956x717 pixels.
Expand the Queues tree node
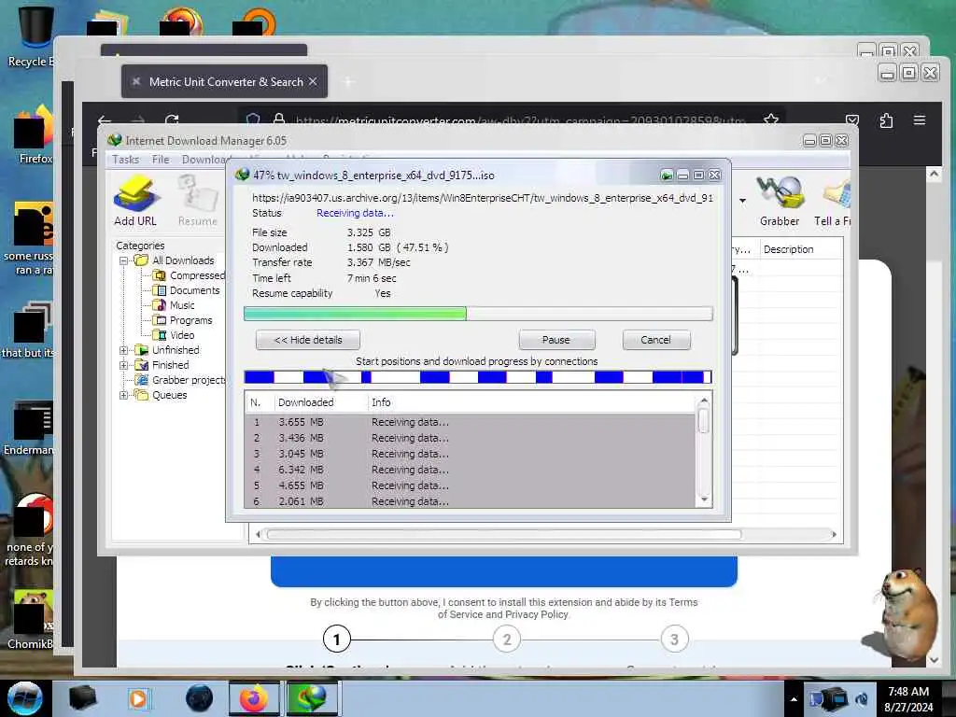pyautogui.click(x=124, y=395)
